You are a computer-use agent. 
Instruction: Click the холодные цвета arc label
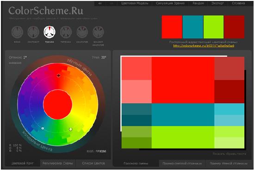(37, 141)
